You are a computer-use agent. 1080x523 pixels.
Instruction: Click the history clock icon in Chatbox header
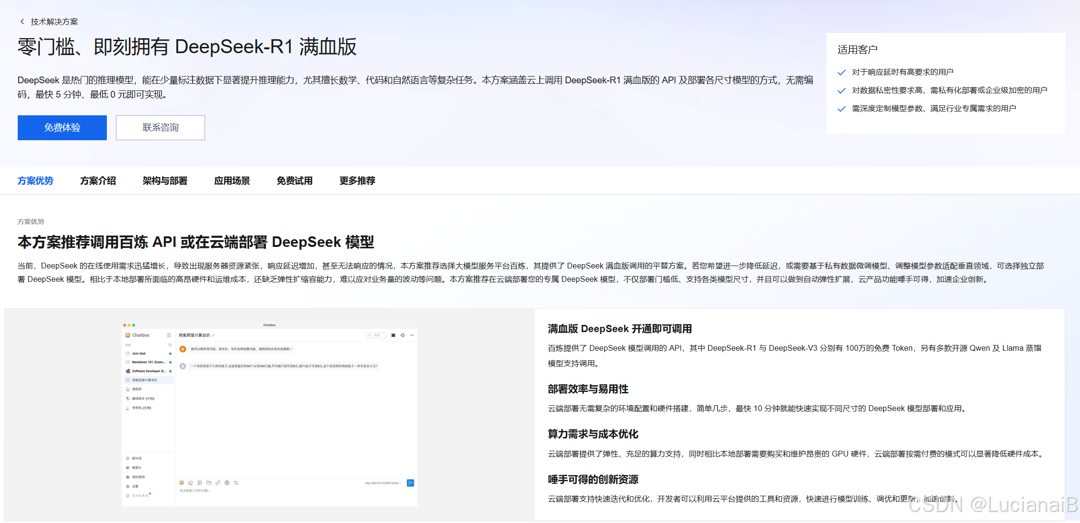402,335
